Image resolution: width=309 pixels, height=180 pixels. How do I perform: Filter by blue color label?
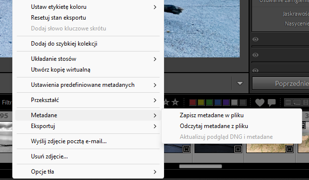218,103
